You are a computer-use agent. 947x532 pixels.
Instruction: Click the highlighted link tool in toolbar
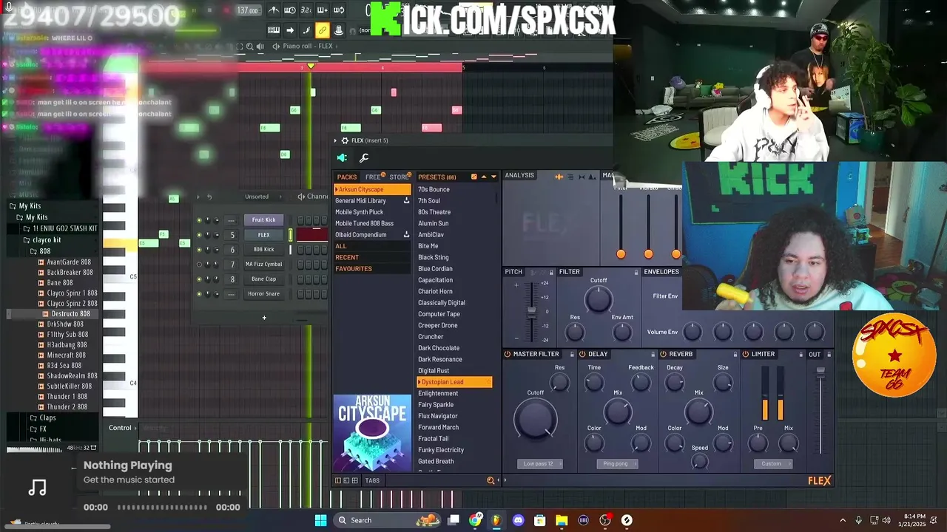pos(322,30)
